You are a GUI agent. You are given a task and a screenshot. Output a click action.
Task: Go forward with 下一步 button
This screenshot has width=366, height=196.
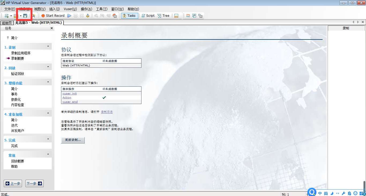pyautogui.click(x=35, y=183)
